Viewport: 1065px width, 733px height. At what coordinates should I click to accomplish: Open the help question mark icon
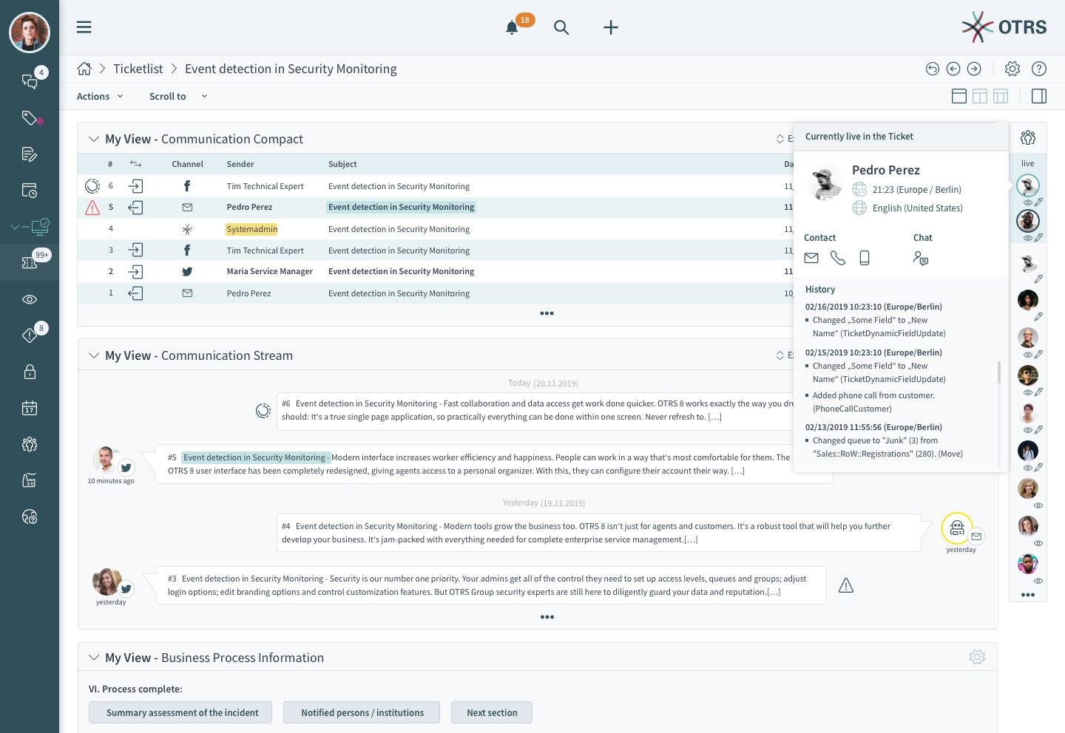[x=1039, y=69]
